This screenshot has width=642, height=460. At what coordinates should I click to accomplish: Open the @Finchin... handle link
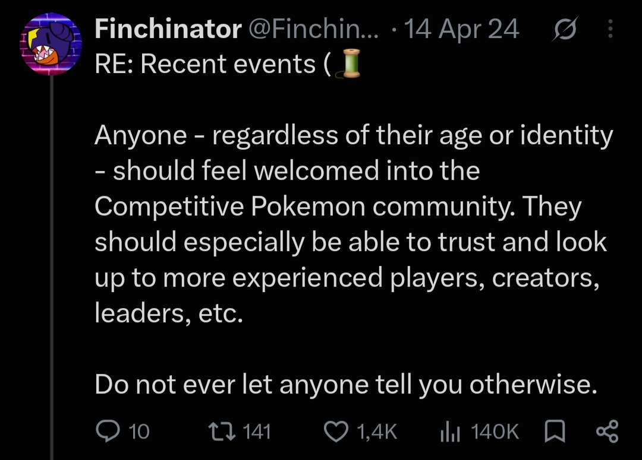point(314,29)
